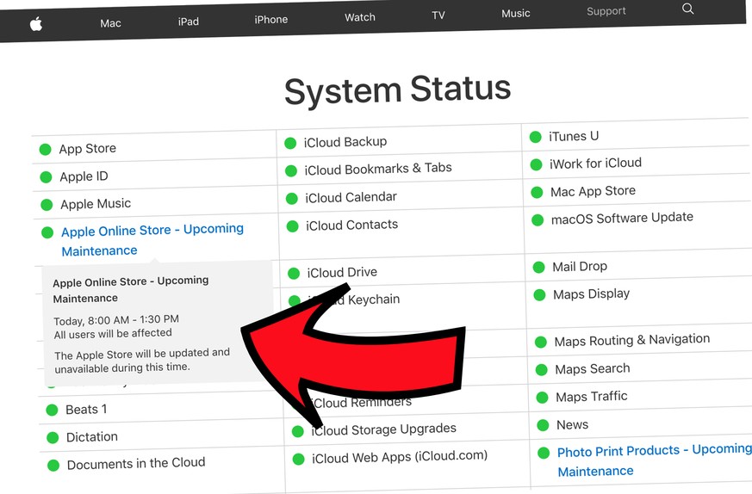Click green status dot beside iTunes U
The image size is (752, 494).
click(x=535, y=137)
